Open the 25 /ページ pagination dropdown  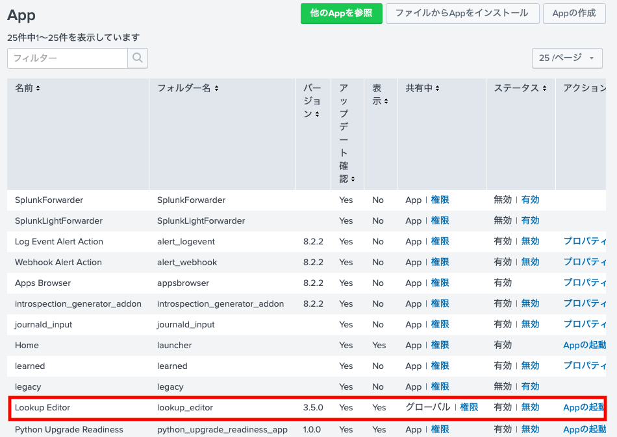click(x=566, y=58)
